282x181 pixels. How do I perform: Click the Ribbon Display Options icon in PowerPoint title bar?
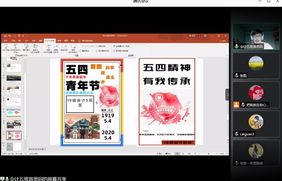pos(205,36)
